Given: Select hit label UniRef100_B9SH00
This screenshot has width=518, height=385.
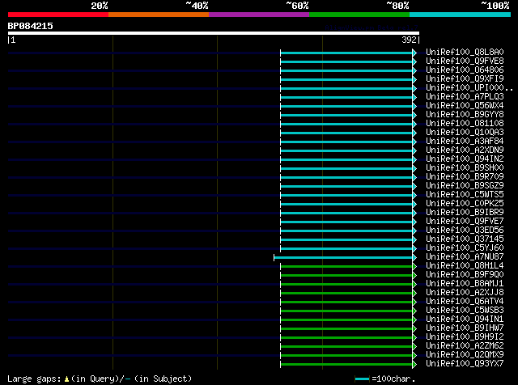Looking at the screenshot, I should pos(465,168).
